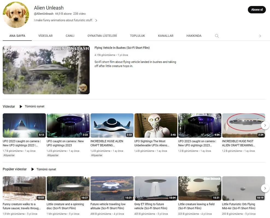
Task: Open the pyramid UFO 5:13 thumbnail
Action: pyautogui.click(x=24, y=125)
